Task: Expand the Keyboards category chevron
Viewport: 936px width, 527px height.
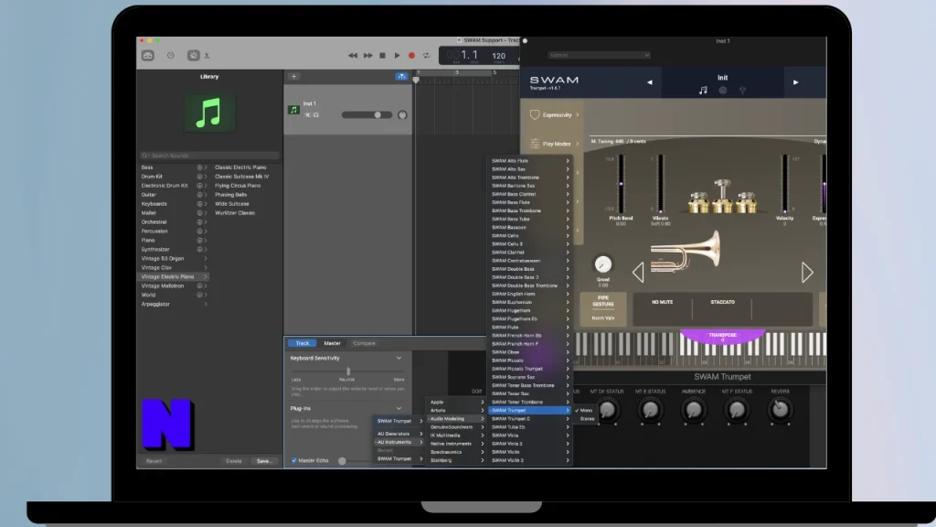Action: (206, 204)
